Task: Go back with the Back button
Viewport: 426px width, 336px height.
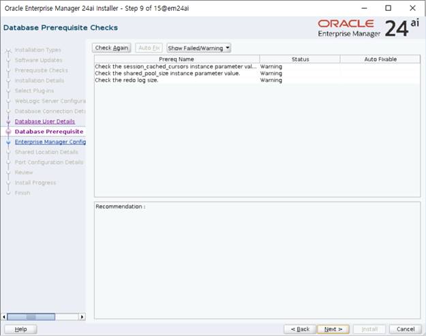Action: 300,329
